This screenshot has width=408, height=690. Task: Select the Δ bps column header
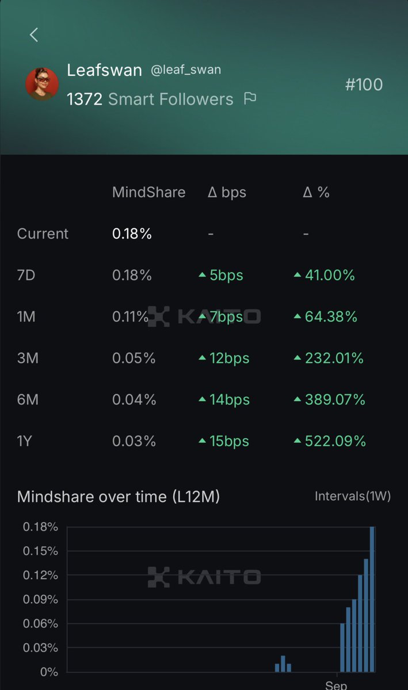[227, 193]
